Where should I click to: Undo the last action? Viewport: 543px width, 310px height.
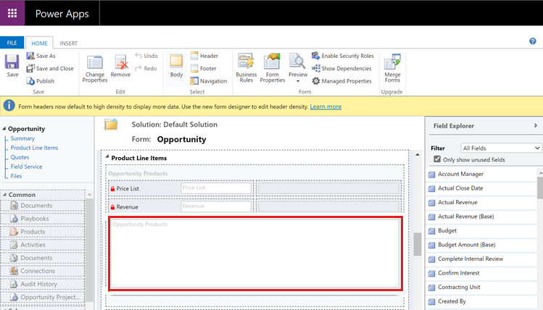[146, 56]
